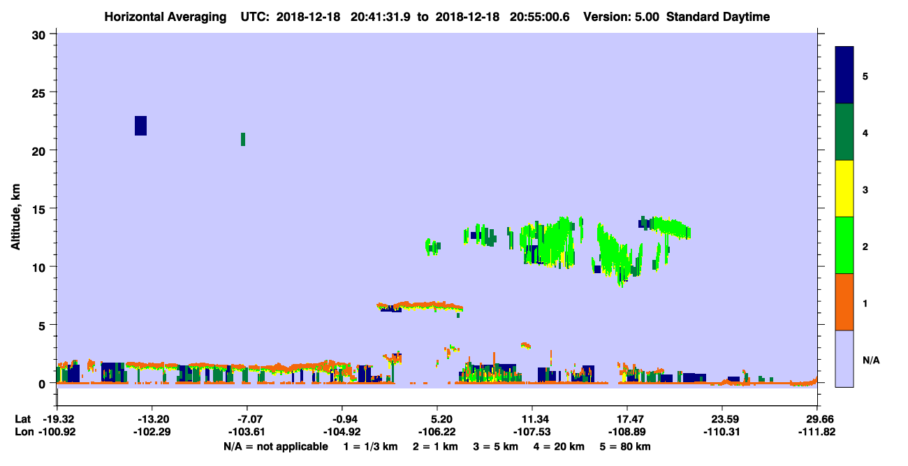Click the longitude value -106.22
Image resolution: width=908 pixels, height=466 pixels.
437,432
